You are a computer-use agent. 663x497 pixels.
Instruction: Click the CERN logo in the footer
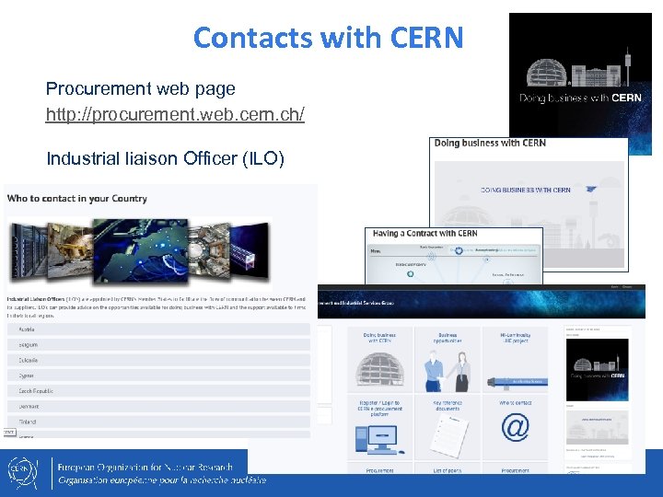tap(23, 473)
